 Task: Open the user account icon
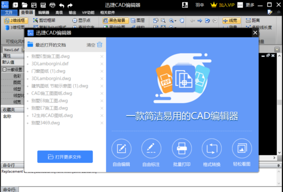185,5
